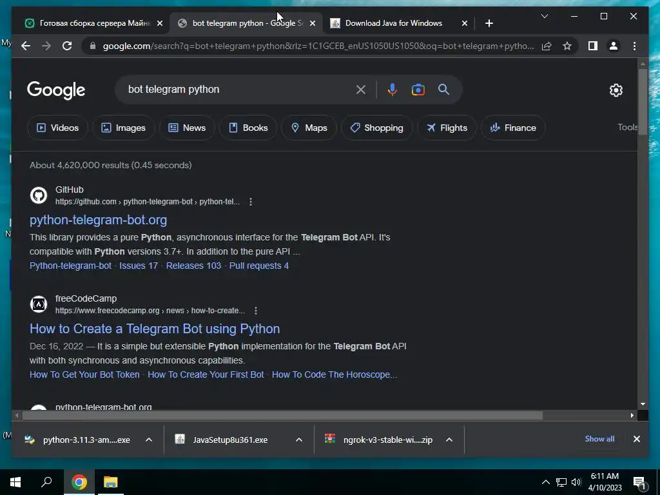Expand options for ngrok zip download
The width and height of the screenshot is (660, 495).
[x=449, y=440]
